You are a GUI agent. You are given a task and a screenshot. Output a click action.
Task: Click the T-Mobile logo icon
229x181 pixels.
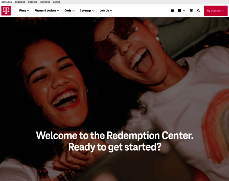pos(6,11)
